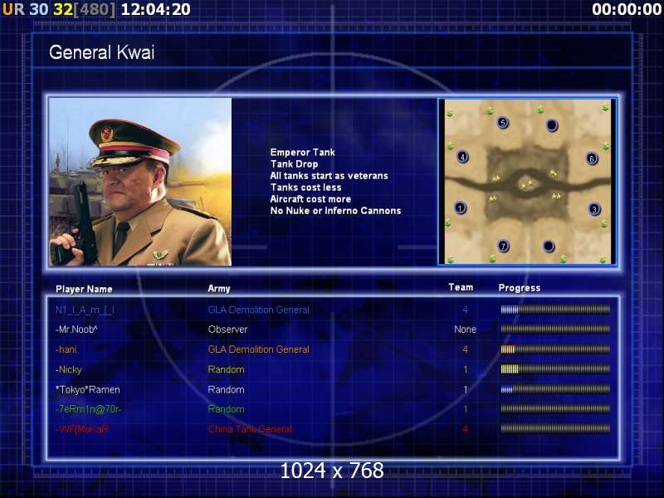Image resolution: width=664 pixels, height=498 pixels.
Task: Click the twin stars at the minimap center
Action: (527, 183)
